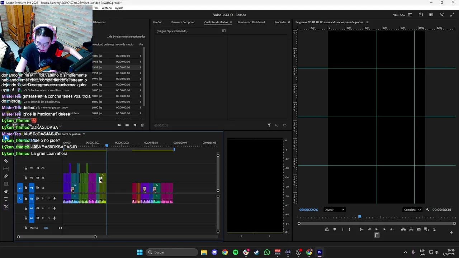The height and width of the screenshot is (258, 459).
Task: Toggle visibility eye of track V3
Action: click(43, 168)
